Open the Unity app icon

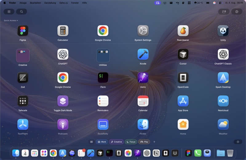click(223, 31)
